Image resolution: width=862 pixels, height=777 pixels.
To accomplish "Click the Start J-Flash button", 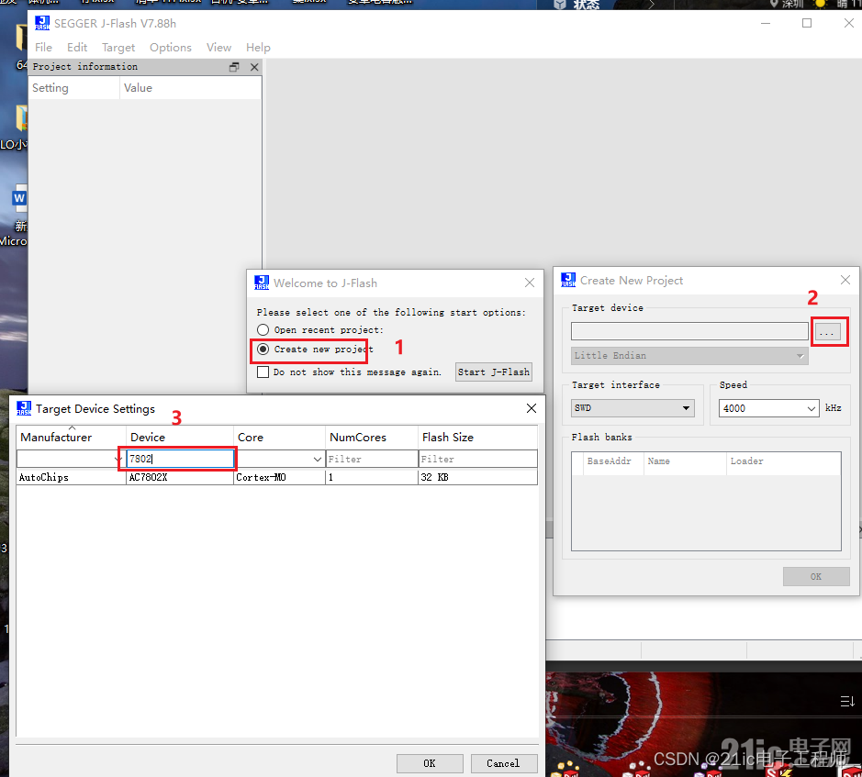I will (x=494, y=372).
